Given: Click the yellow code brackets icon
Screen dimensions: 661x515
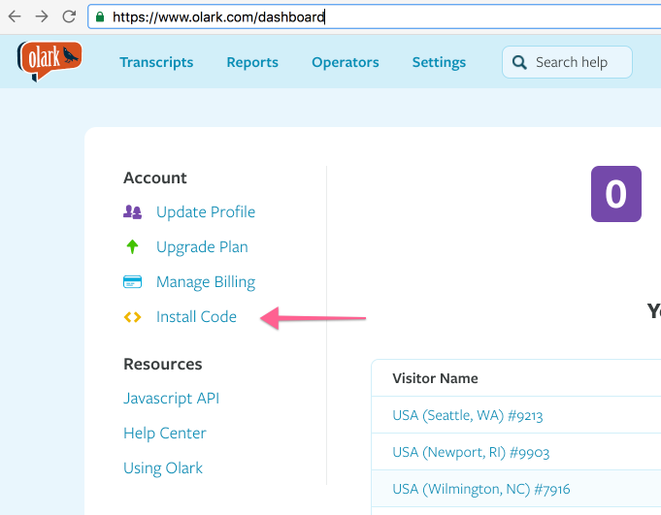Looking at the screenshot, I should pos(132,317).
